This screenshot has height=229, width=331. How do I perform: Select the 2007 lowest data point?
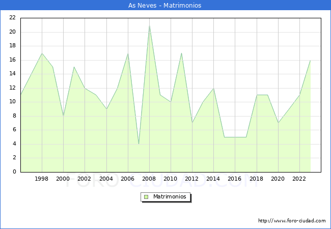pos(139,144)
